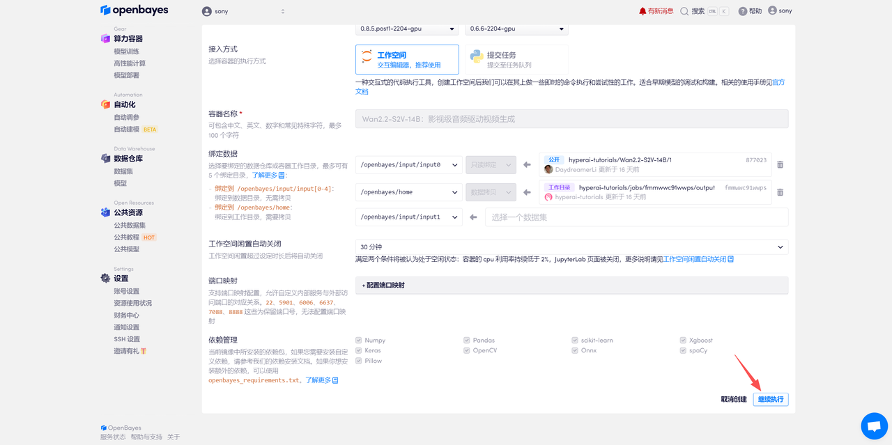Toggle the OpenCV dependency checkbox

(x=467, y=350)
